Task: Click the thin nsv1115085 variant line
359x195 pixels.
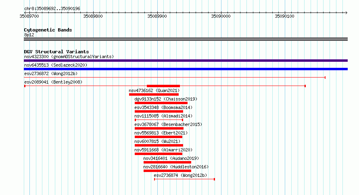Action: click(159, 120)
